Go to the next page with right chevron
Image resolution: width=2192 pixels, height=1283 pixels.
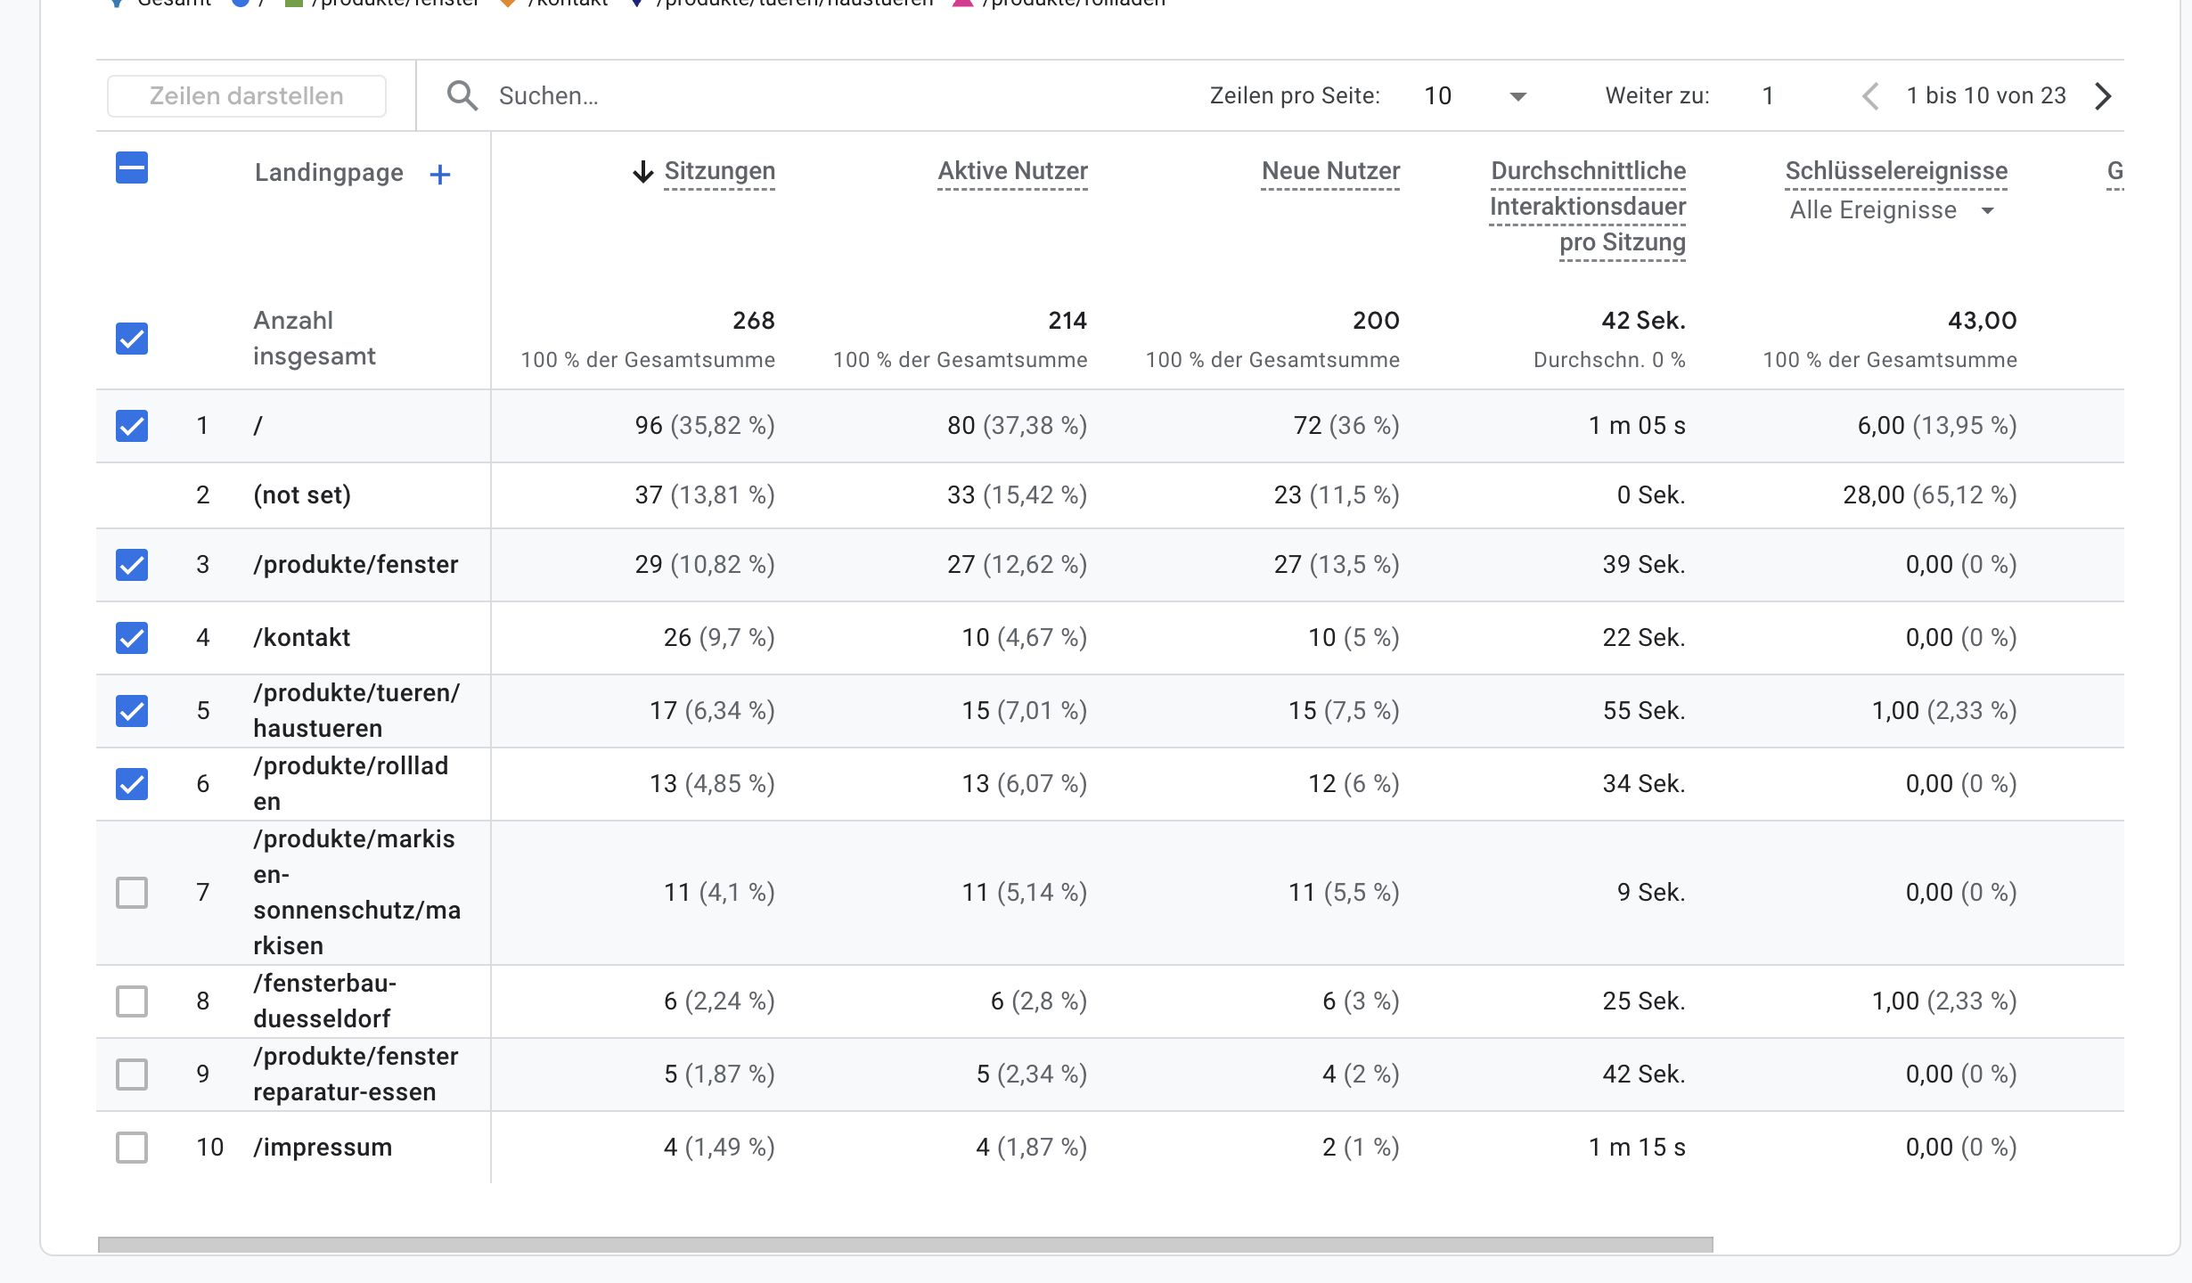pos(2103,94)
